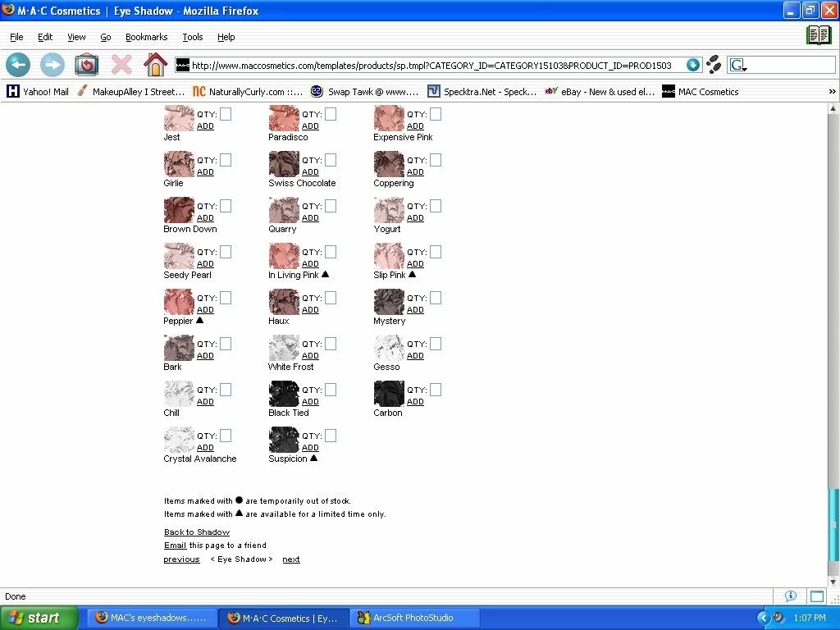
Task: Check the QTY box for Expensive Pink
Action: point(436,113)
